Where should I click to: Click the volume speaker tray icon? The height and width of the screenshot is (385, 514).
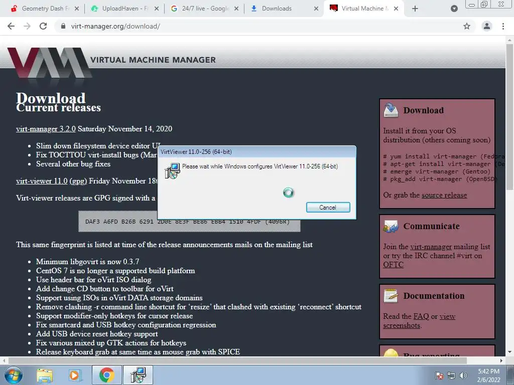point(463,375)
